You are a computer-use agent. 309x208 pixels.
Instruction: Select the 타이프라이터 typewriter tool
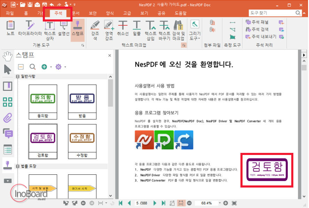pyautogui.click(x=30, y=28)
